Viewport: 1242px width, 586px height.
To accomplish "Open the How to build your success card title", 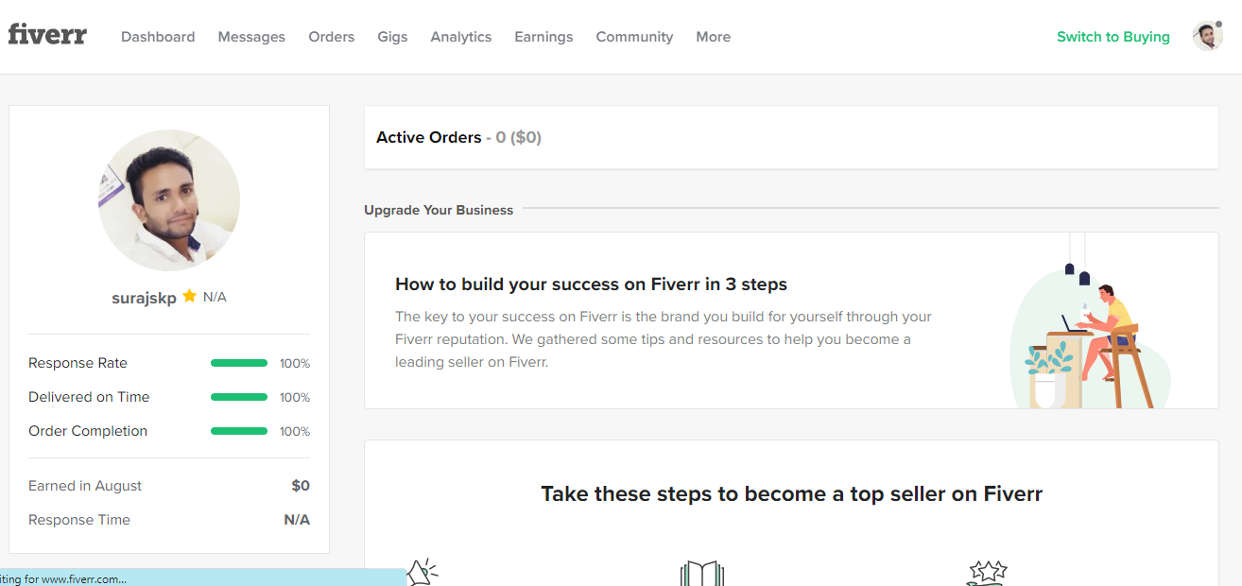I will (591, 284).
